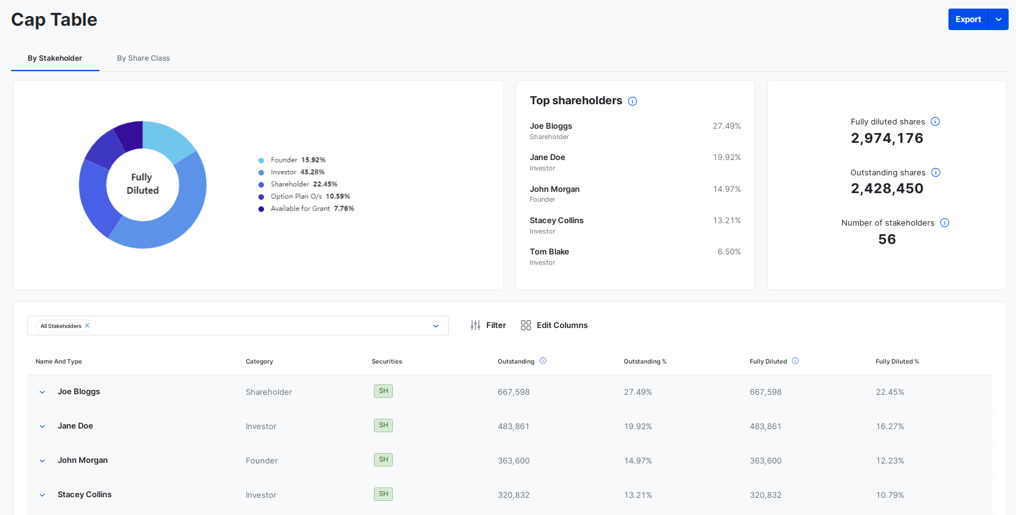The width and height of the screenshot is (1016, 515).
Task: Click the Outstanding % column header
Action: click(x=645, y=362)
